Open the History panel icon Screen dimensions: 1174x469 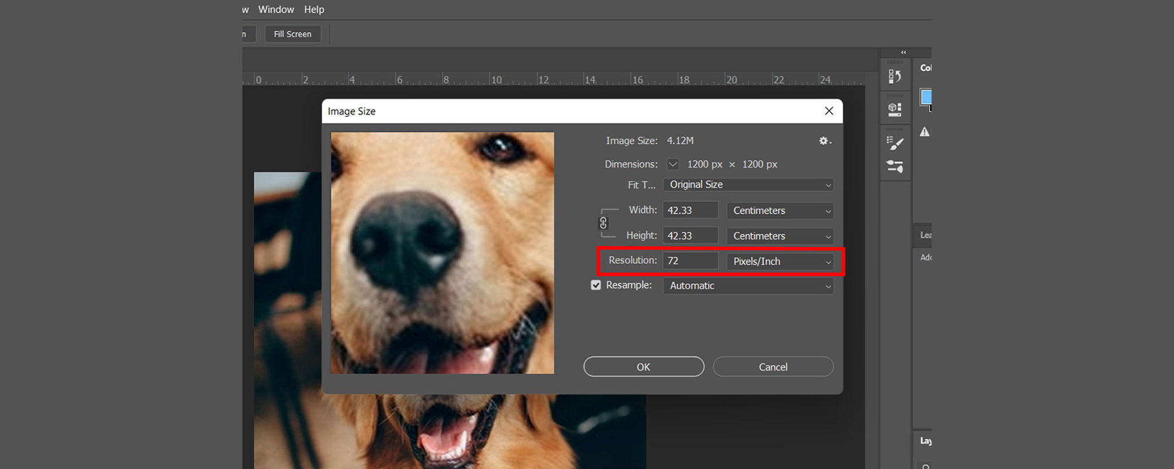tap(895, 76)
